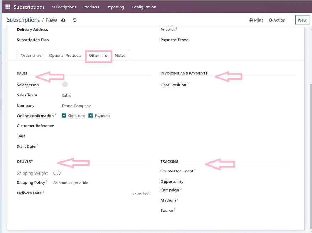
Task: Show the Fiscal Position help tooltip
Action: [188, 84]
